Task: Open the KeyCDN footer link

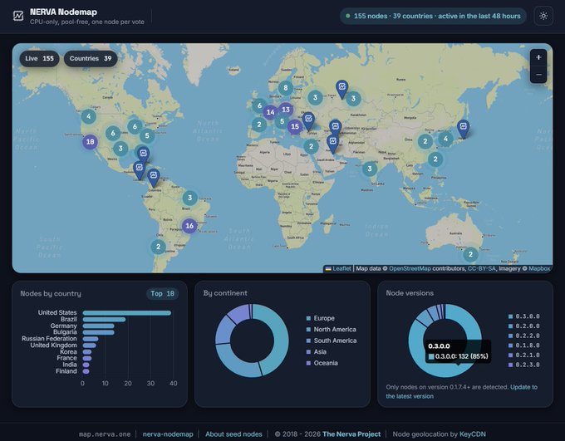Action: pyautogui.click(x=473, y=434)
